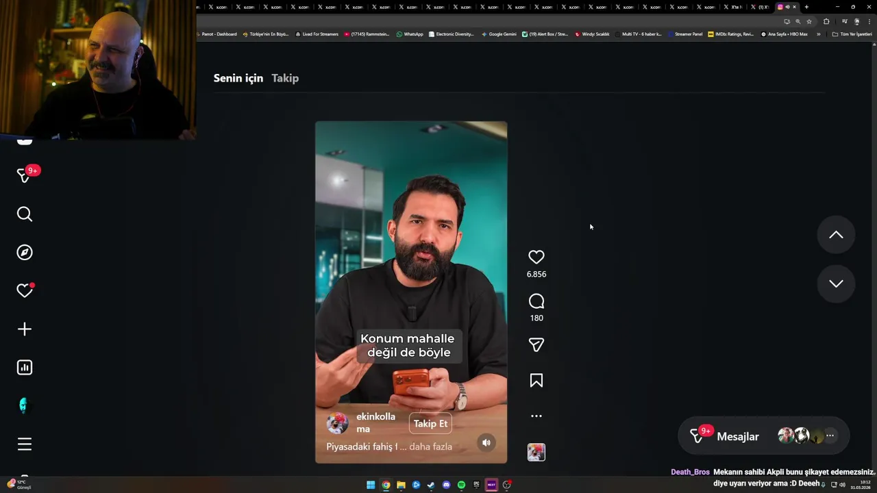Open browser extensions puzzle icon
This screenshot has width=877, height=493.
coord(826,21)
